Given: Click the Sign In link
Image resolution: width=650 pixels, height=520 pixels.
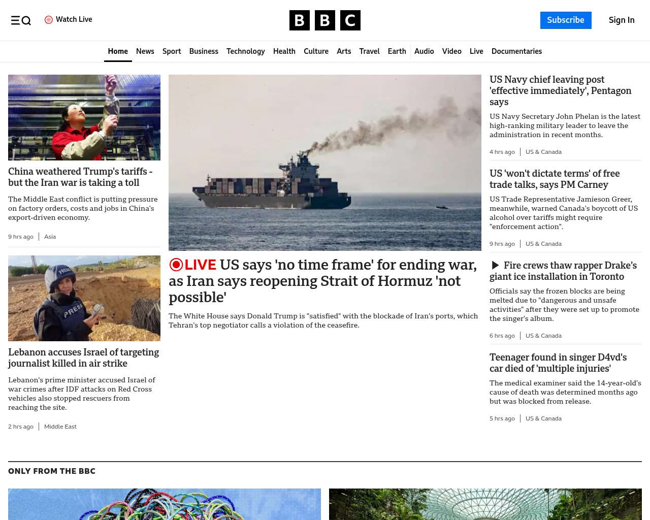Looking at the screenshot, I should (621, 20).
